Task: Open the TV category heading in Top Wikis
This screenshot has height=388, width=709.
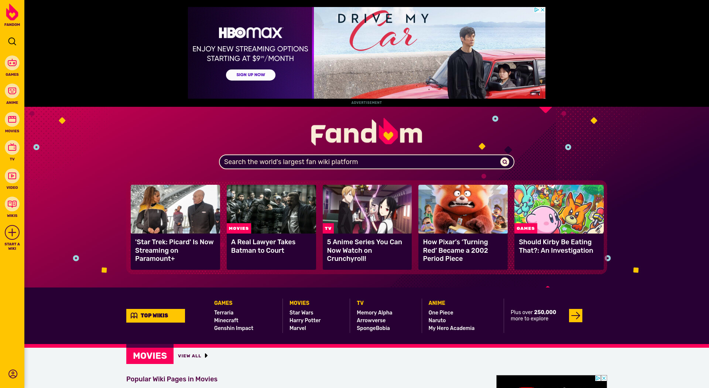Action: pos(360,303)
